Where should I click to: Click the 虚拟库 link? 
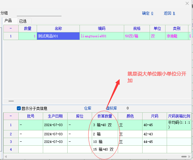coord(113,108)
